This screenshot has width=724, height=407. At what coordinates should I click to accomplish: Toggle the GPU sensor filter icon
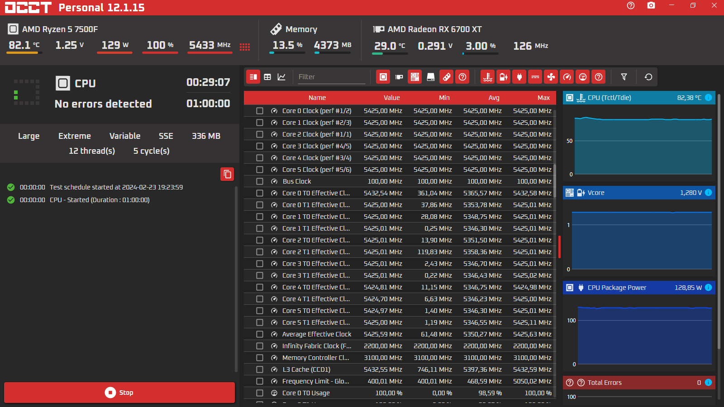coord(399,77)
